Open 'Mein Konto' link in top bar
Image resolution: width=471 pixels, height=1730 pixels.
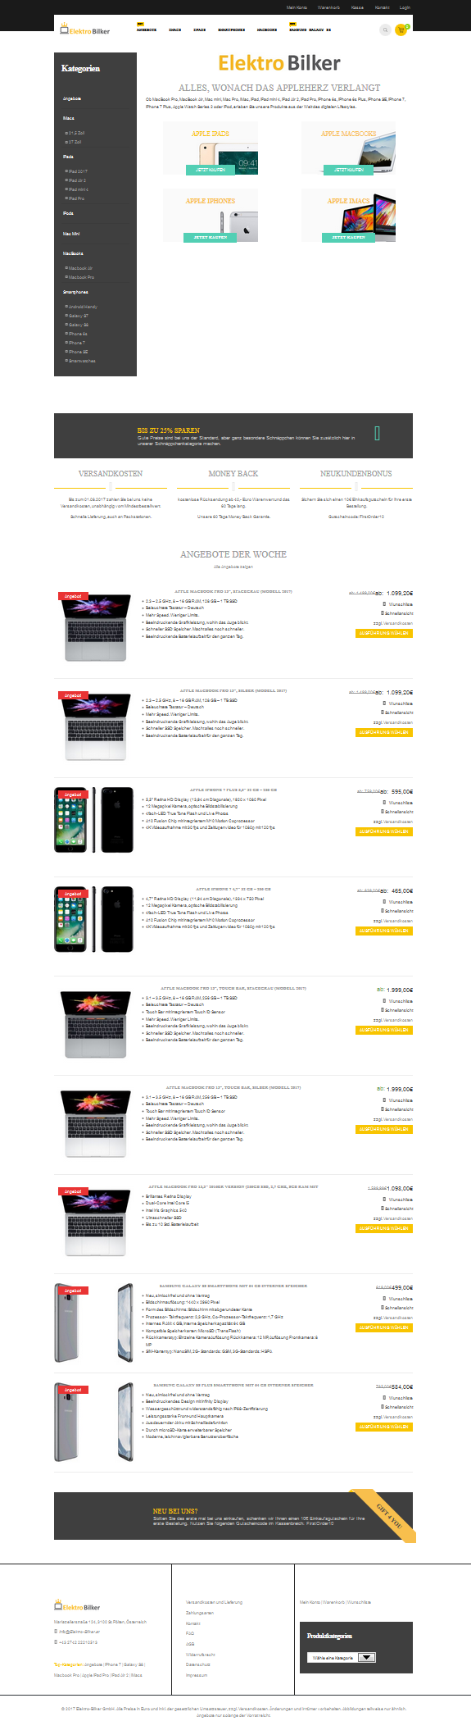point(297,7)
